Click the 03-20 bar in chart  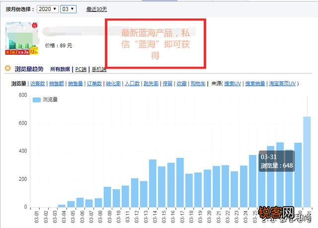point(207,188)
